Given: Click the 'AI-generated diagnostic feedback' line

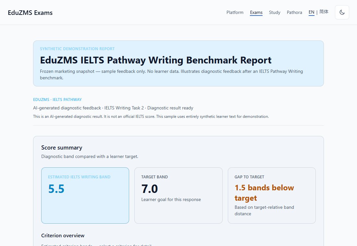Looking at the screenshot, I should coord(113,108).
